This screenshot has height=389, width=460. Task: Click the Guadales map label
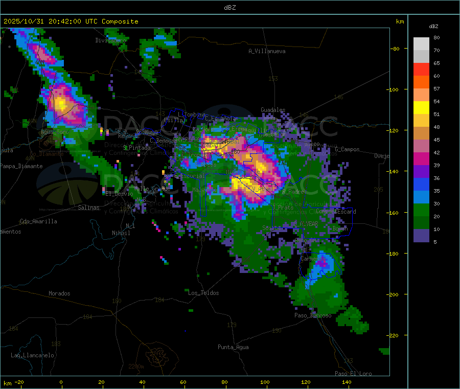[x=273, y=110]
